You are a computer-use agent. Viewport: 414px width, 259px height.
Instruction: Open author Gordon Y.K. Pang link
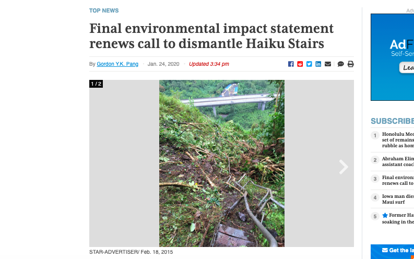pyautogui.click(x=117, y=64)
